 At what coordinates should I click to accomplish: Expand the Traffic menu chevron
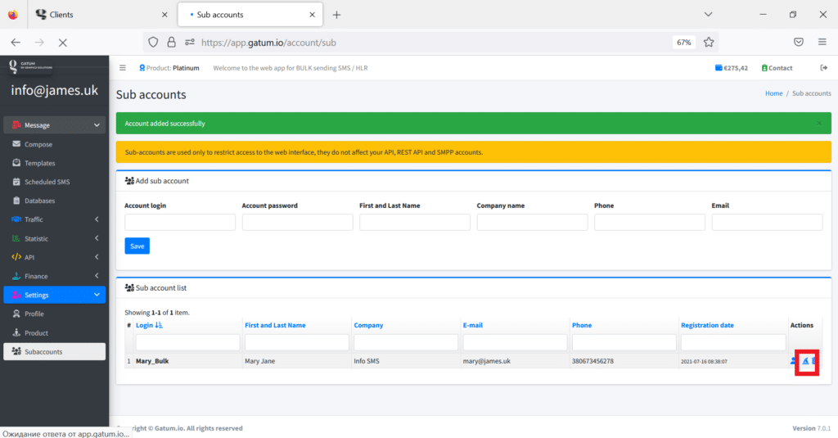tap(97, 219)
